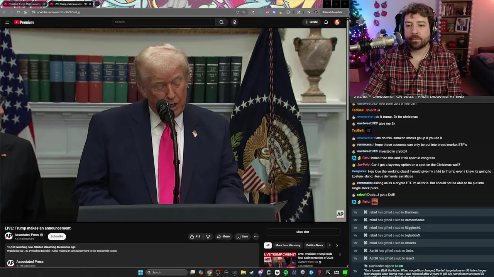Screen dimensions: 494x277
Task: Reload the page with the refresh icon
Action: click(x=18, y=12)
